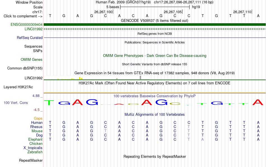
Task: Click the -4.5 PhyloP lower scale value
Action: click(36, 110)
